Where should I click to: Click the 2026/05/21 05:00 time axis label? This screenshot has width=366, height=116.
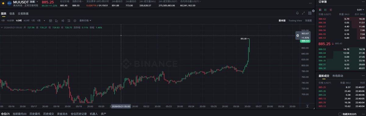(121, 106)
